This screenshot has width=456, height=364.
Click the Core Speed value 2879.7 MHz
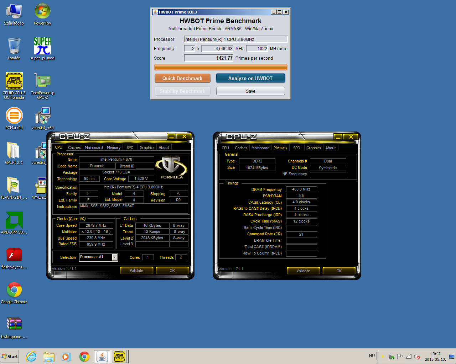(96, 225)
